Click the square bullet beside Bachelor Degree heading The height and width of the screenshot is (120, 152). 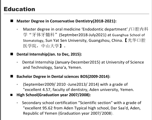click(x=12, y=76)
